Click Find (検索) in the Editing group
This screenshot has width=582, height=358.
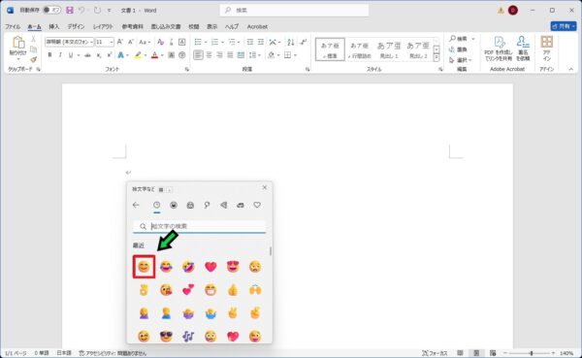[462, 39]
